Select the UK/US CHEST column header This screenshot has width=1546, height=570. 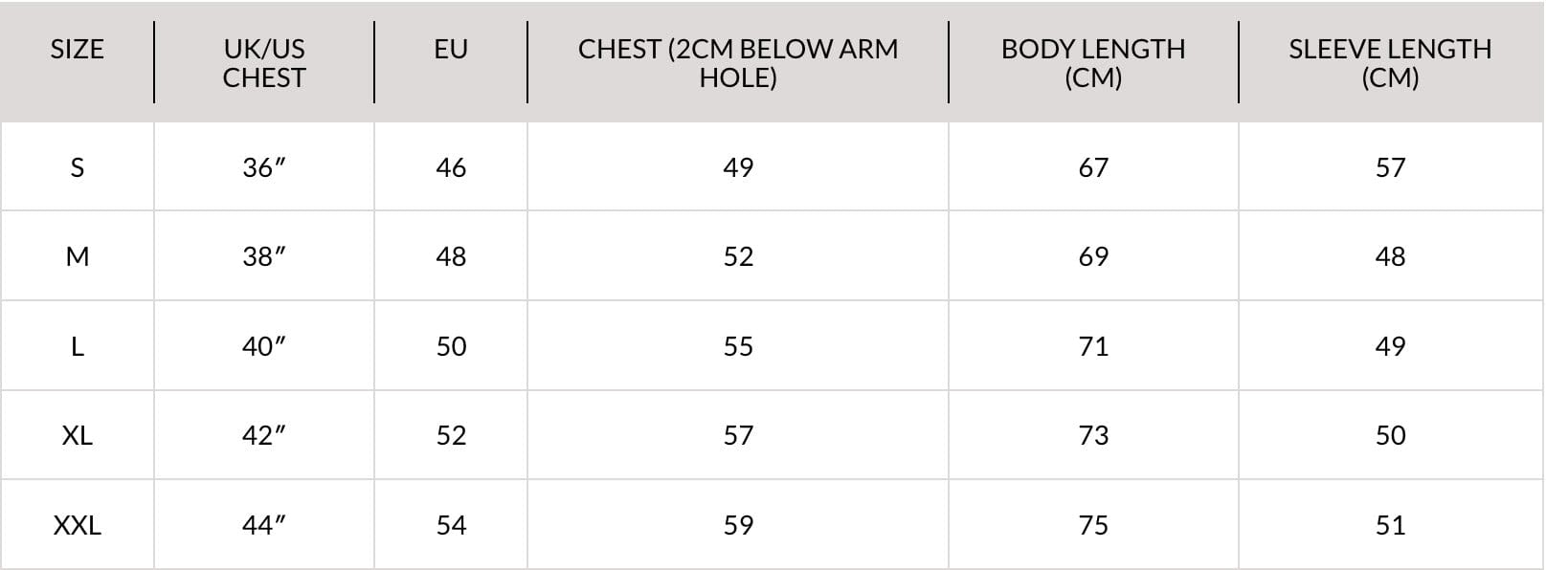click(x=263, y=63)
